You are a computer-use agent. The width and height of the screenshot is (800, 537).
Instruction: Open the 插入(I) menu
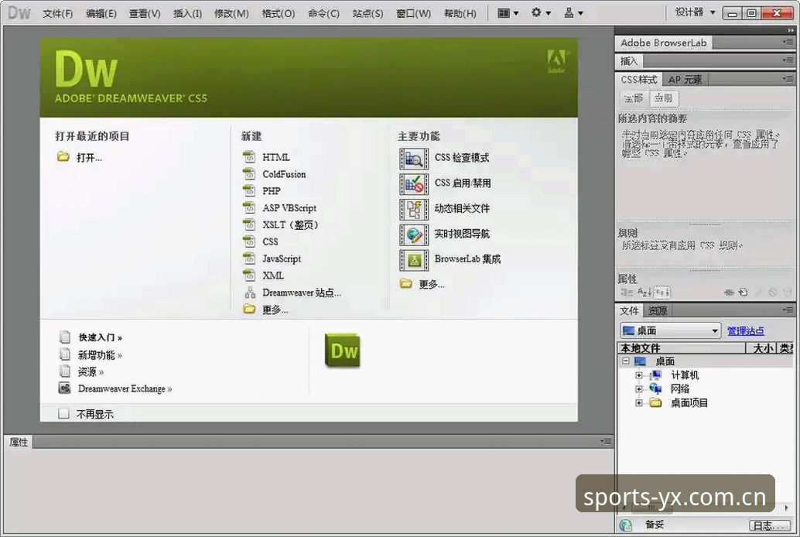(187, 13)
